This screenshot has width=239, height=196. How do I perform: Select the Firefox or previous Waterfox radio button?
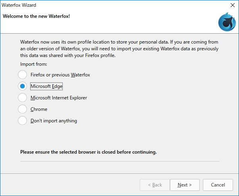pyautogui.click(x=22, y=74)
